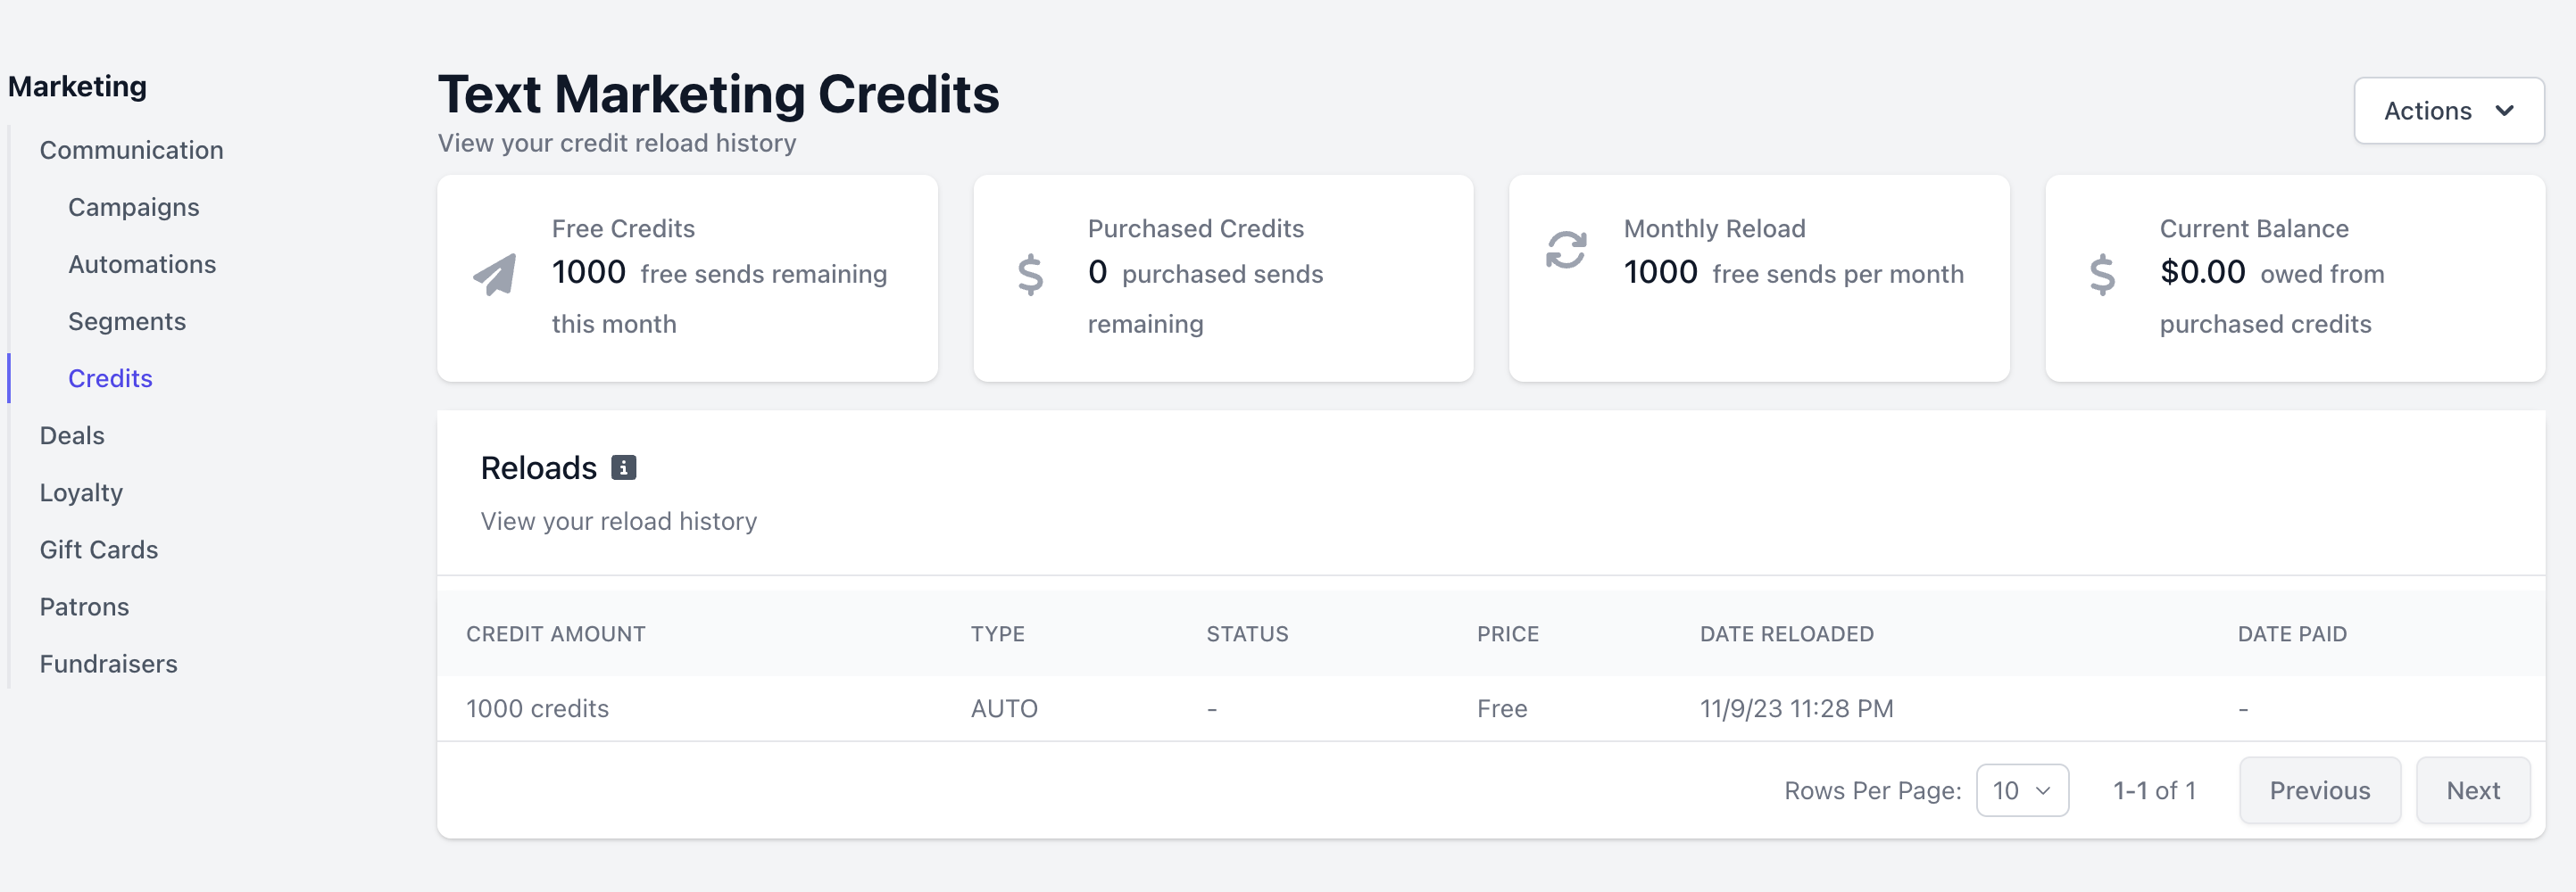Expand the Rows Per Page selector
The image size is (2576, 892).
2022,790
